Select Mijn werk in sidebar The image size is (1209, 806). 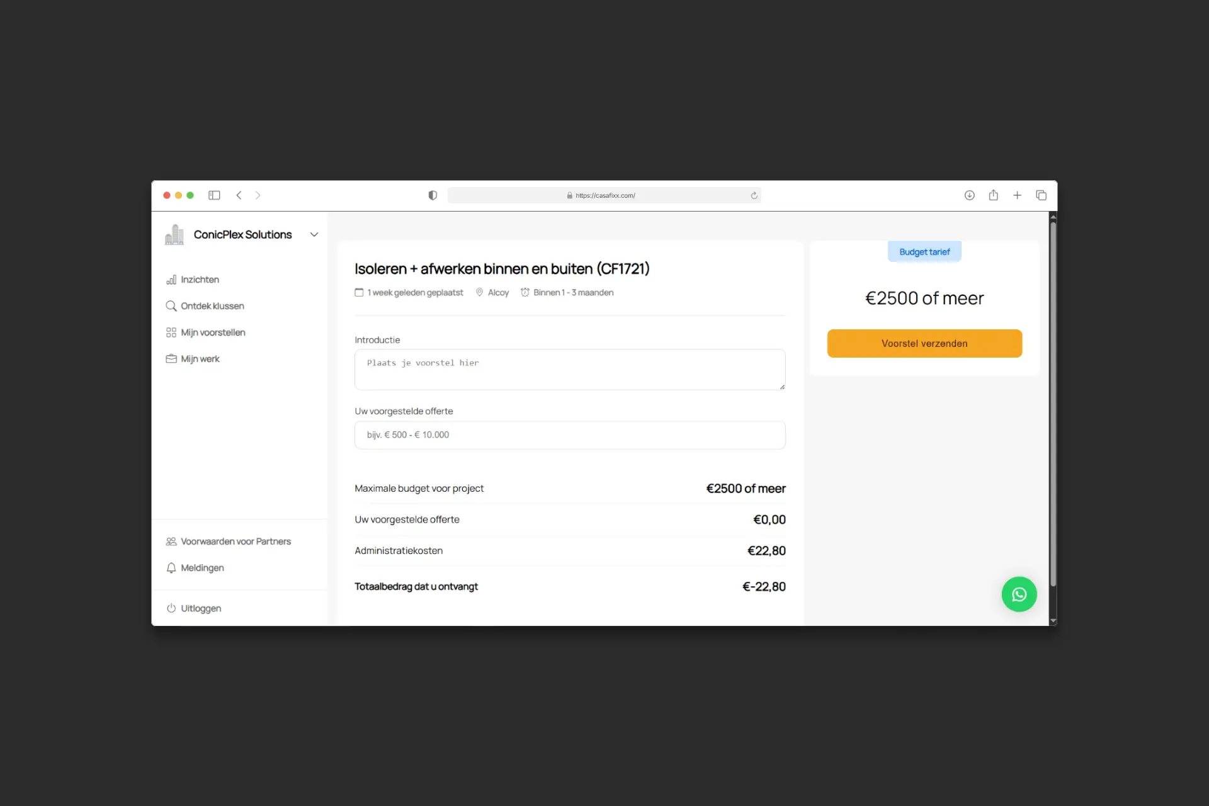tap(200, 359)
